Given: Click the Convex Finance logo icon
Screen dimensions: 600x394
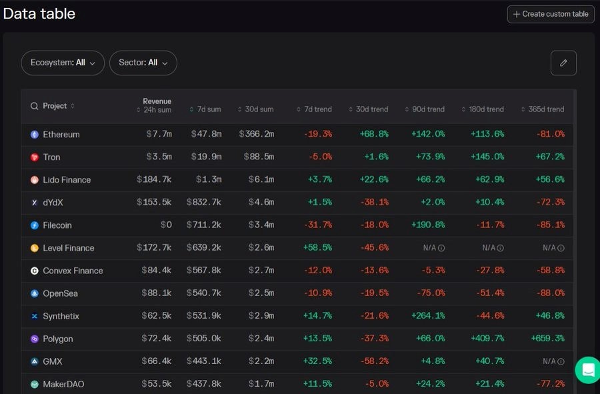Looking at the screenshot, I should (x=35, y=271).
